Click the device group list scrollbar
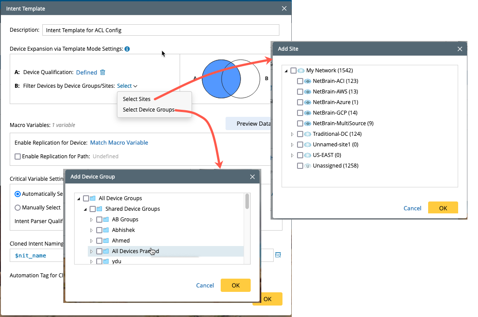478x317 pixels. 247,201
